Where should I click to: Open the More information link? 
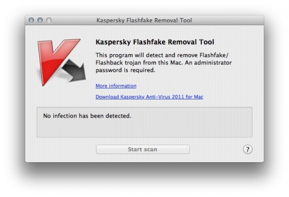[x=116, y=86]
